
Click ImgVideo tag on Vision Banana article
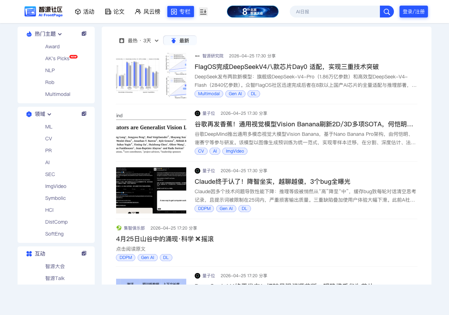(235, 151)
